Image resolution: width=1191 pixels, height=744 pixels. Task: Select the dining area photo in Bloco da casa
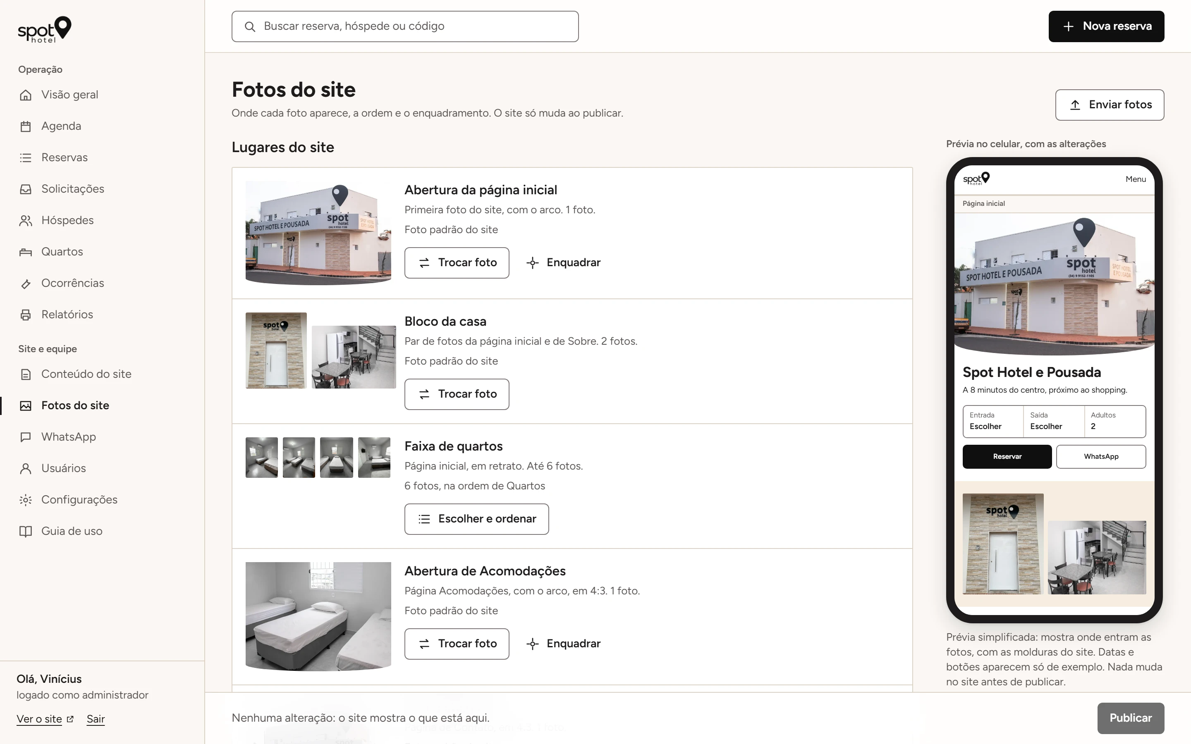click(x=354, y=357)
